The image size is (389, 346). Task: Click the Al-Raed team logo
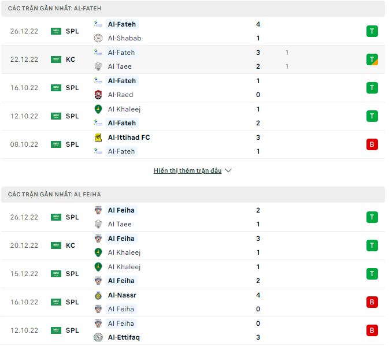(x=98, y=95)
